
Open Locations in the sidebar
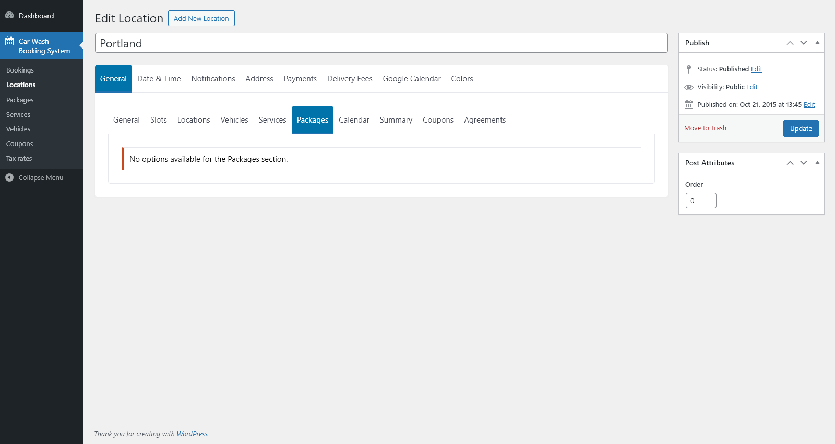tap(21, 85)
